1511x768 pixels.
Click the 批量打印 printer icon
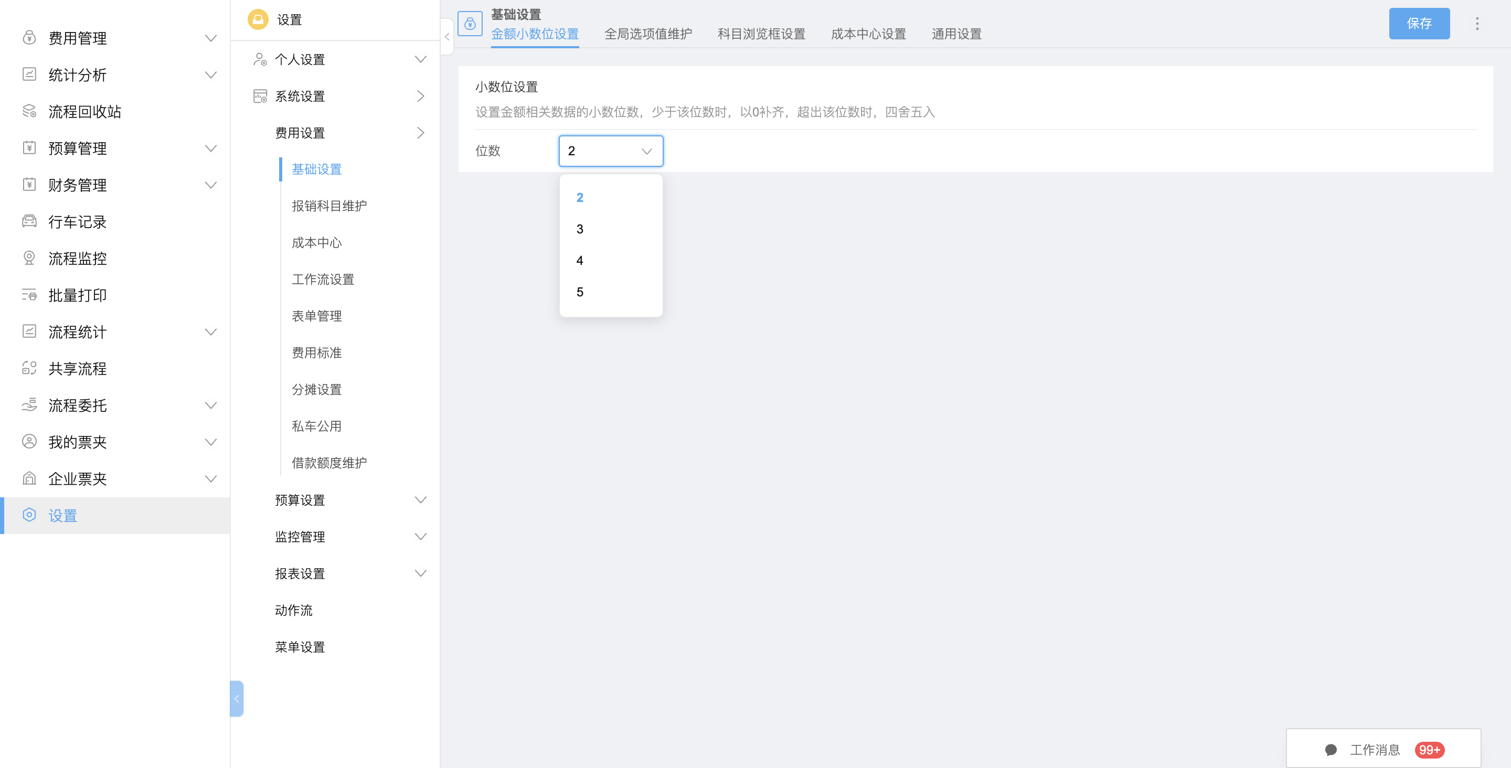coord(29,295)
